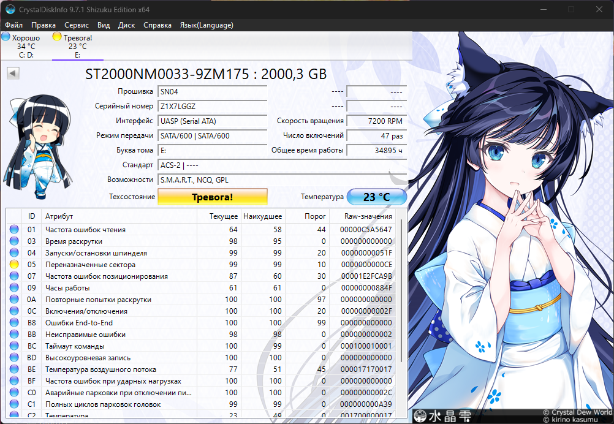Click the chibi Shizuku character image

tap(38, 146)
